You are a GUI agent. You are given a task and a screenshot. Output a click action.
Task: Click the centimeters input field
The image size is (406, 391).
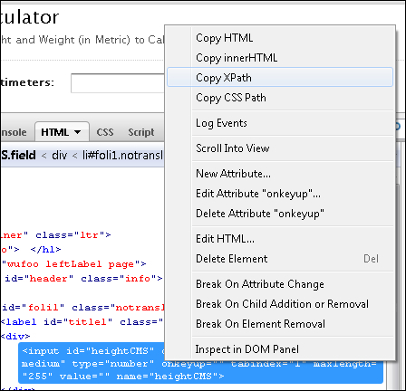(118, 83)
